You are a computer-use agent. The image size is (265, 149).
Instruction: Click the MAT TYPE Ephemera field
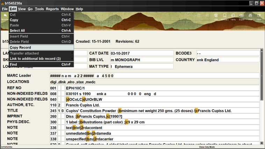(x=141, y=66)
